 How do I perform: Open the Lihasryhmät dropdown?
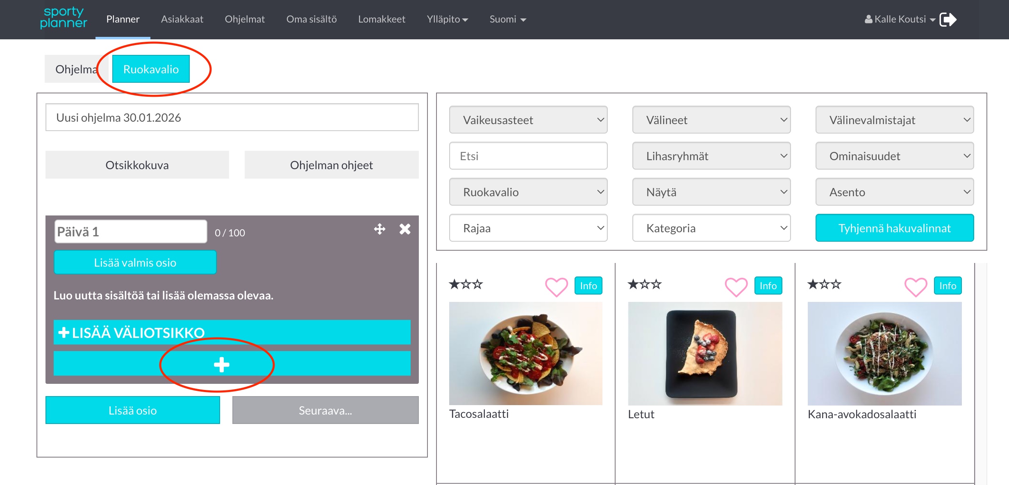tap(711, 156)
